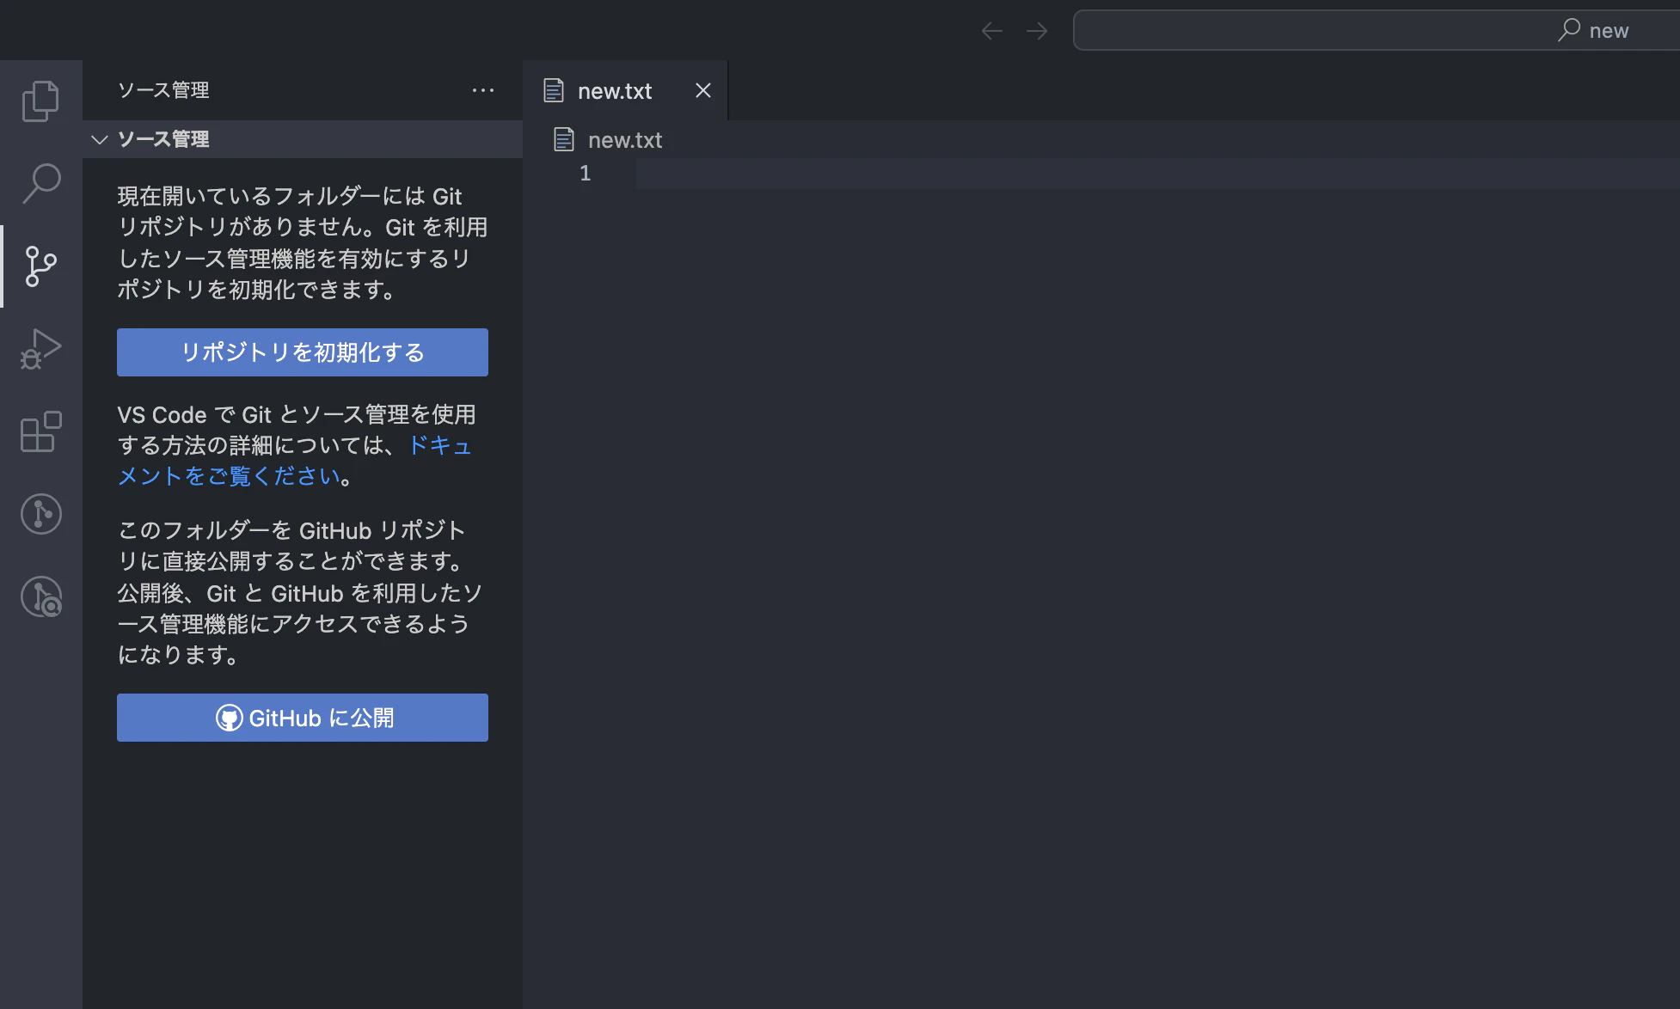Open the Explorer view in activity bar
Screen dimensions: 1680x1009
tap(40, 101)
